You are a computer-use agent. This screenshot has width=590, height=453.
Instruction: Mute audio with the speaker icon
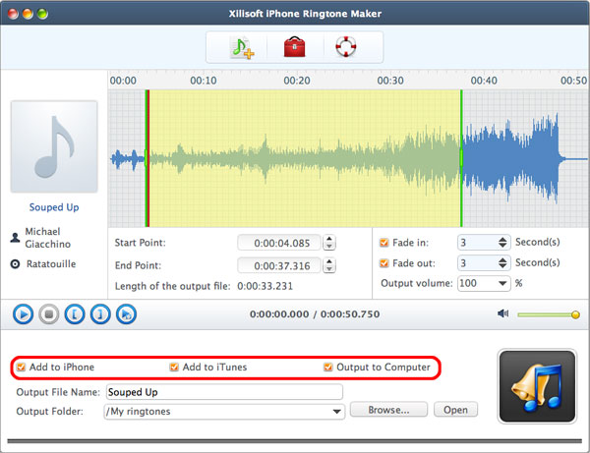(502, 313)
